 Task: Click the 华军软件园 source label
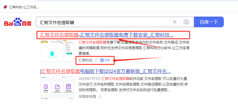point(87,97)
